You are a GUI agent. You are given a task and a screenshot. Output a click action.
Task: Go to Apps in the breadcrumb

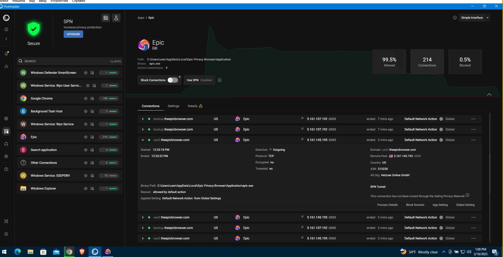coord(141,18)
